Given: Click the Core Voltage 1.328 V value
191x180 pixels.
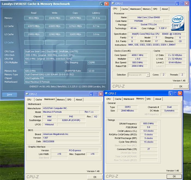Looking at the screenshot, I should tap(163, 28).
